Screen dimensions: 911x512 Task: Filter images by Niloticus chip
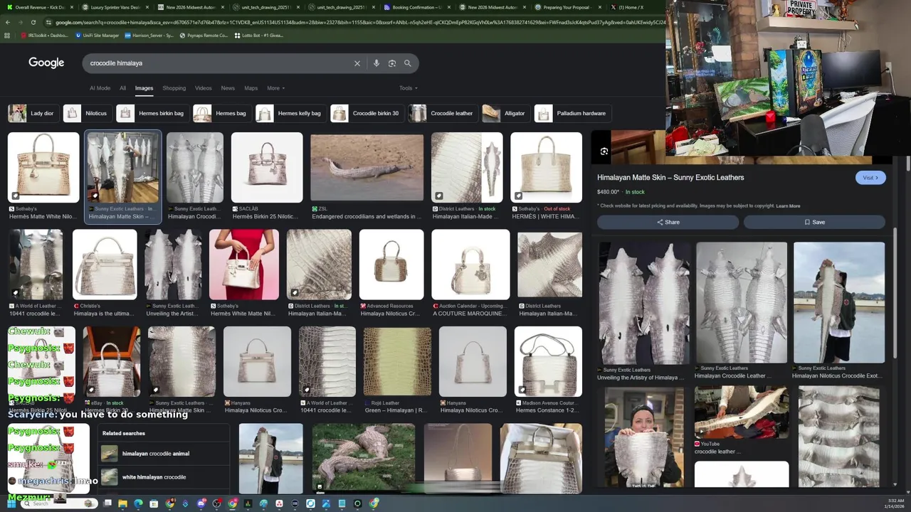tap(86, 113)
